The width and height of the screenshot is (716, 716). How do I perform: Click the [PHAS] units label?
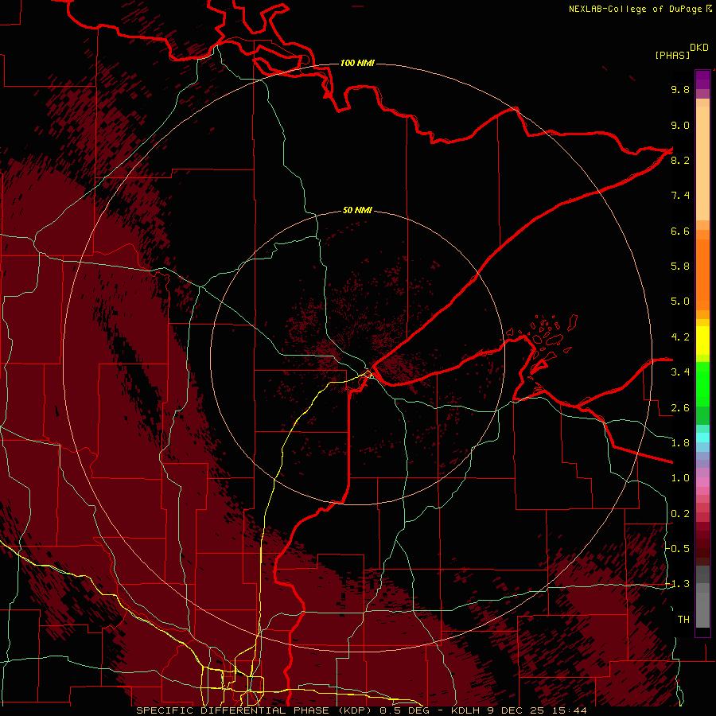click(x=672, y=55)
